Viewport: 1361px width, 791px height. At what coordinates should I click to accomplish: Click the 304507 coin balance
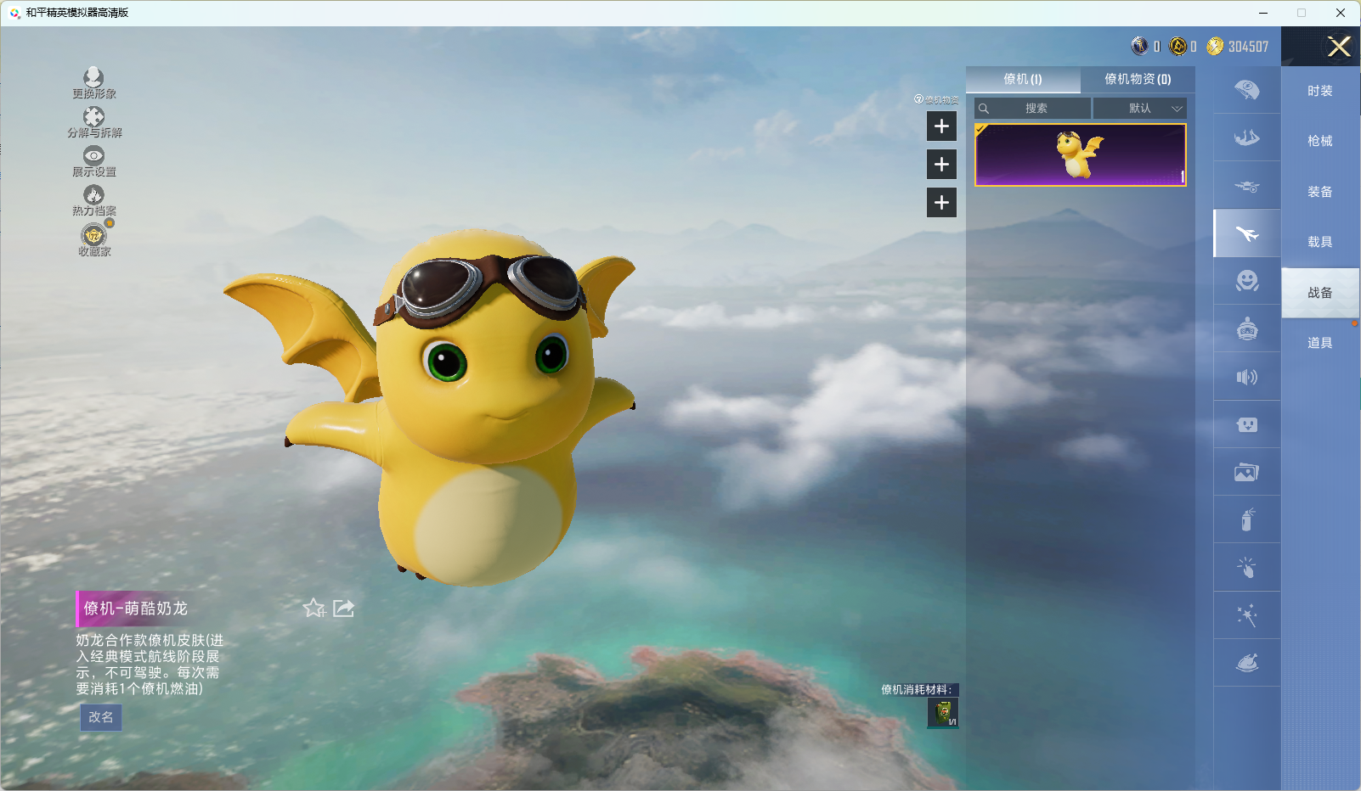click(x=1248, y=47)
